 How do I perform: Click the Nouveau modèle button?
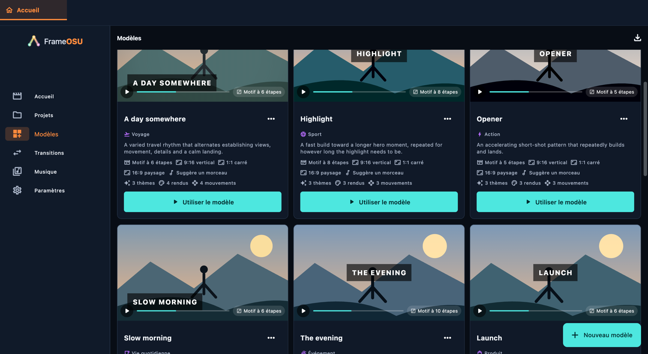602,335
